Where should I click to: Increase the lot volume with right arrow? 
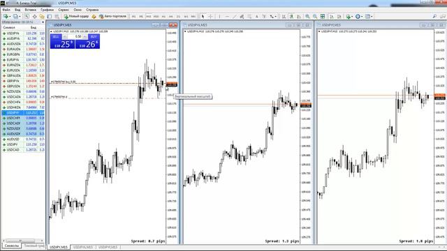coord(85,37)
